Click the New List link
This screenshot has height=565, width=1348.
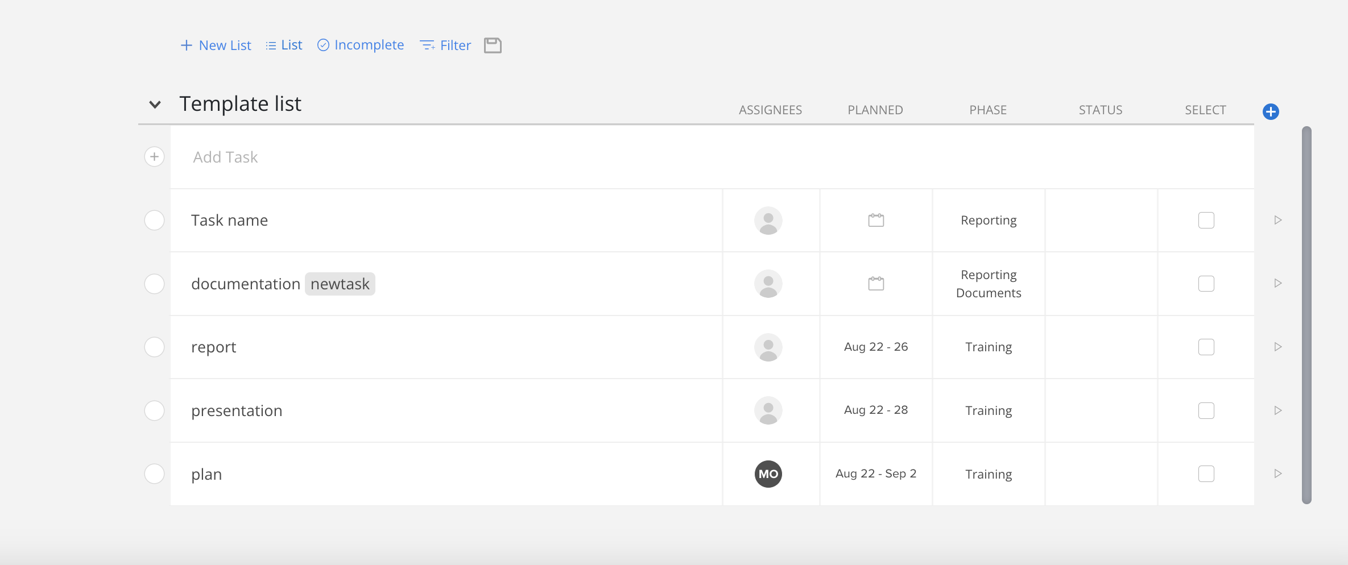[x=216, y=45]
